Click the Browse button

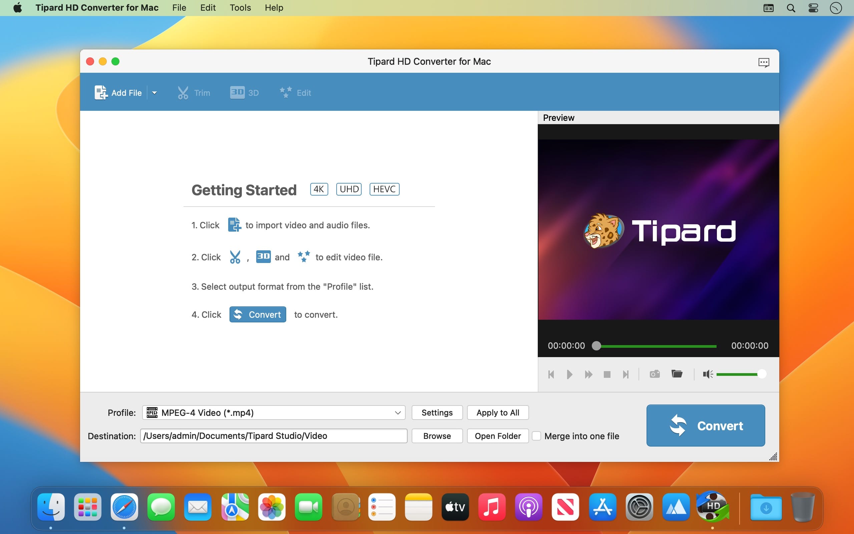(x=437, y=436)
